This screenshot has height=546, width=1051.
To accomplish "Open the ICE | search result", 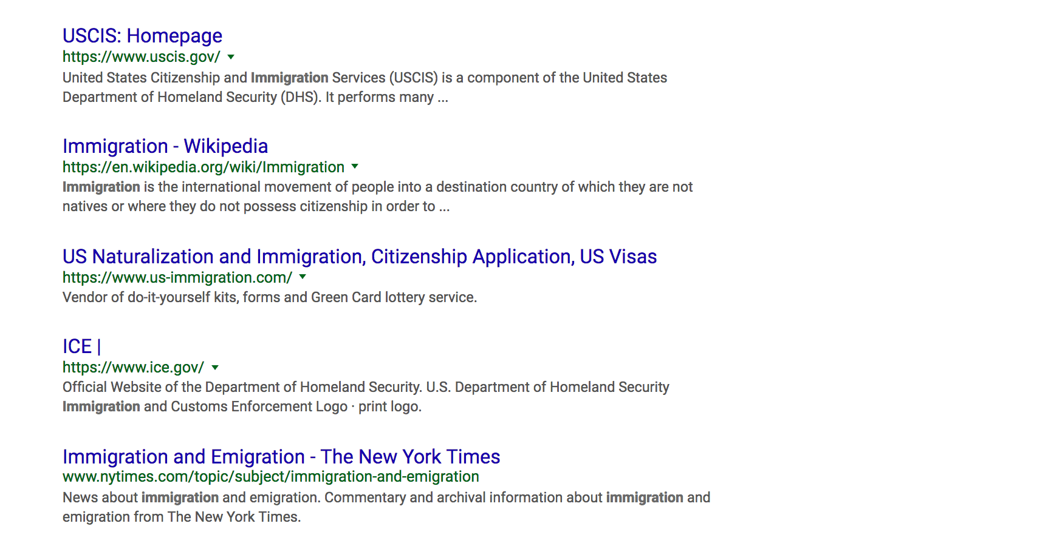I will [82, 346].
